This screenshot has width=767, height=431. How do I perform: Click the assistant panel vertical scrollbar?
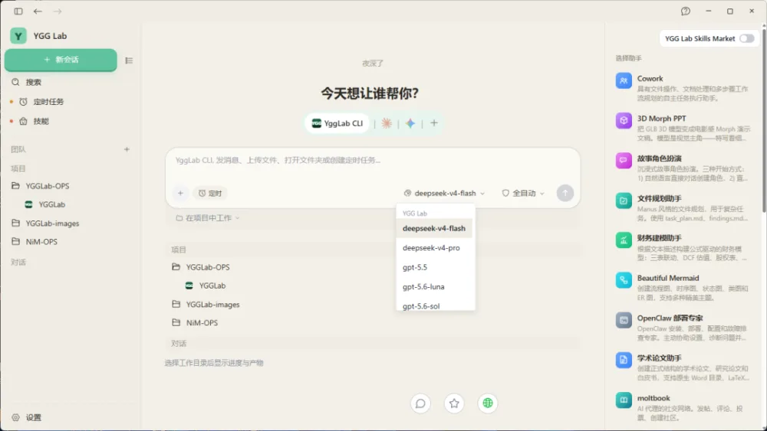click(x=764, y=121)
